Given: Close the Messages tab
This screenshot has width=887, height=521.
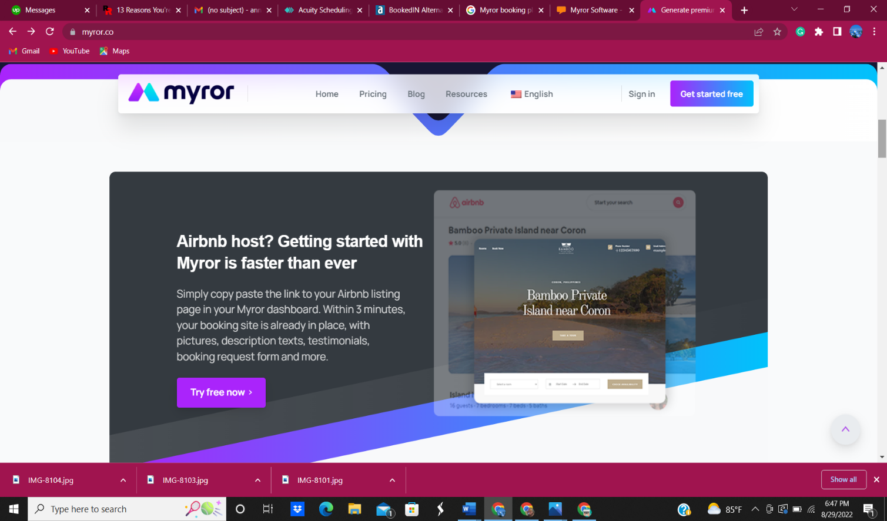Looking at the screenshot, I should point(87,10).
